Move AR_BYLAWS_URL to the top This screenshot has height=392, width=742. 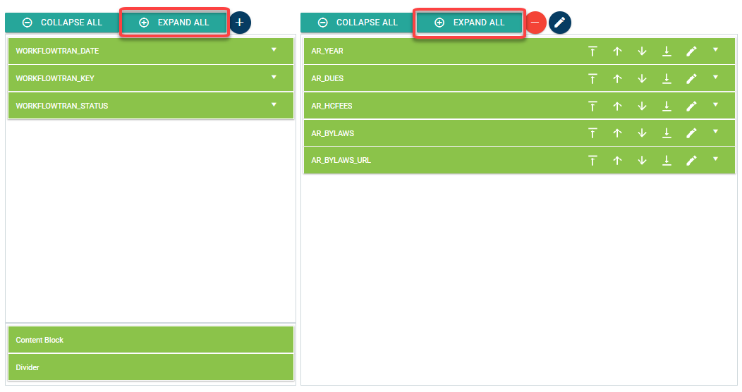coord(592,161)
